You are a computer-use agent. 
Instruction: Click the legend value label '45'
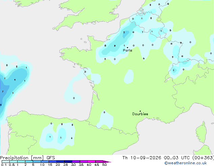97,165
